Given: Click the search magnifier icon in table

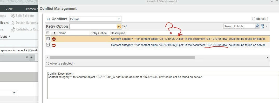Looking at the screenshot, I should pos(257,26).
